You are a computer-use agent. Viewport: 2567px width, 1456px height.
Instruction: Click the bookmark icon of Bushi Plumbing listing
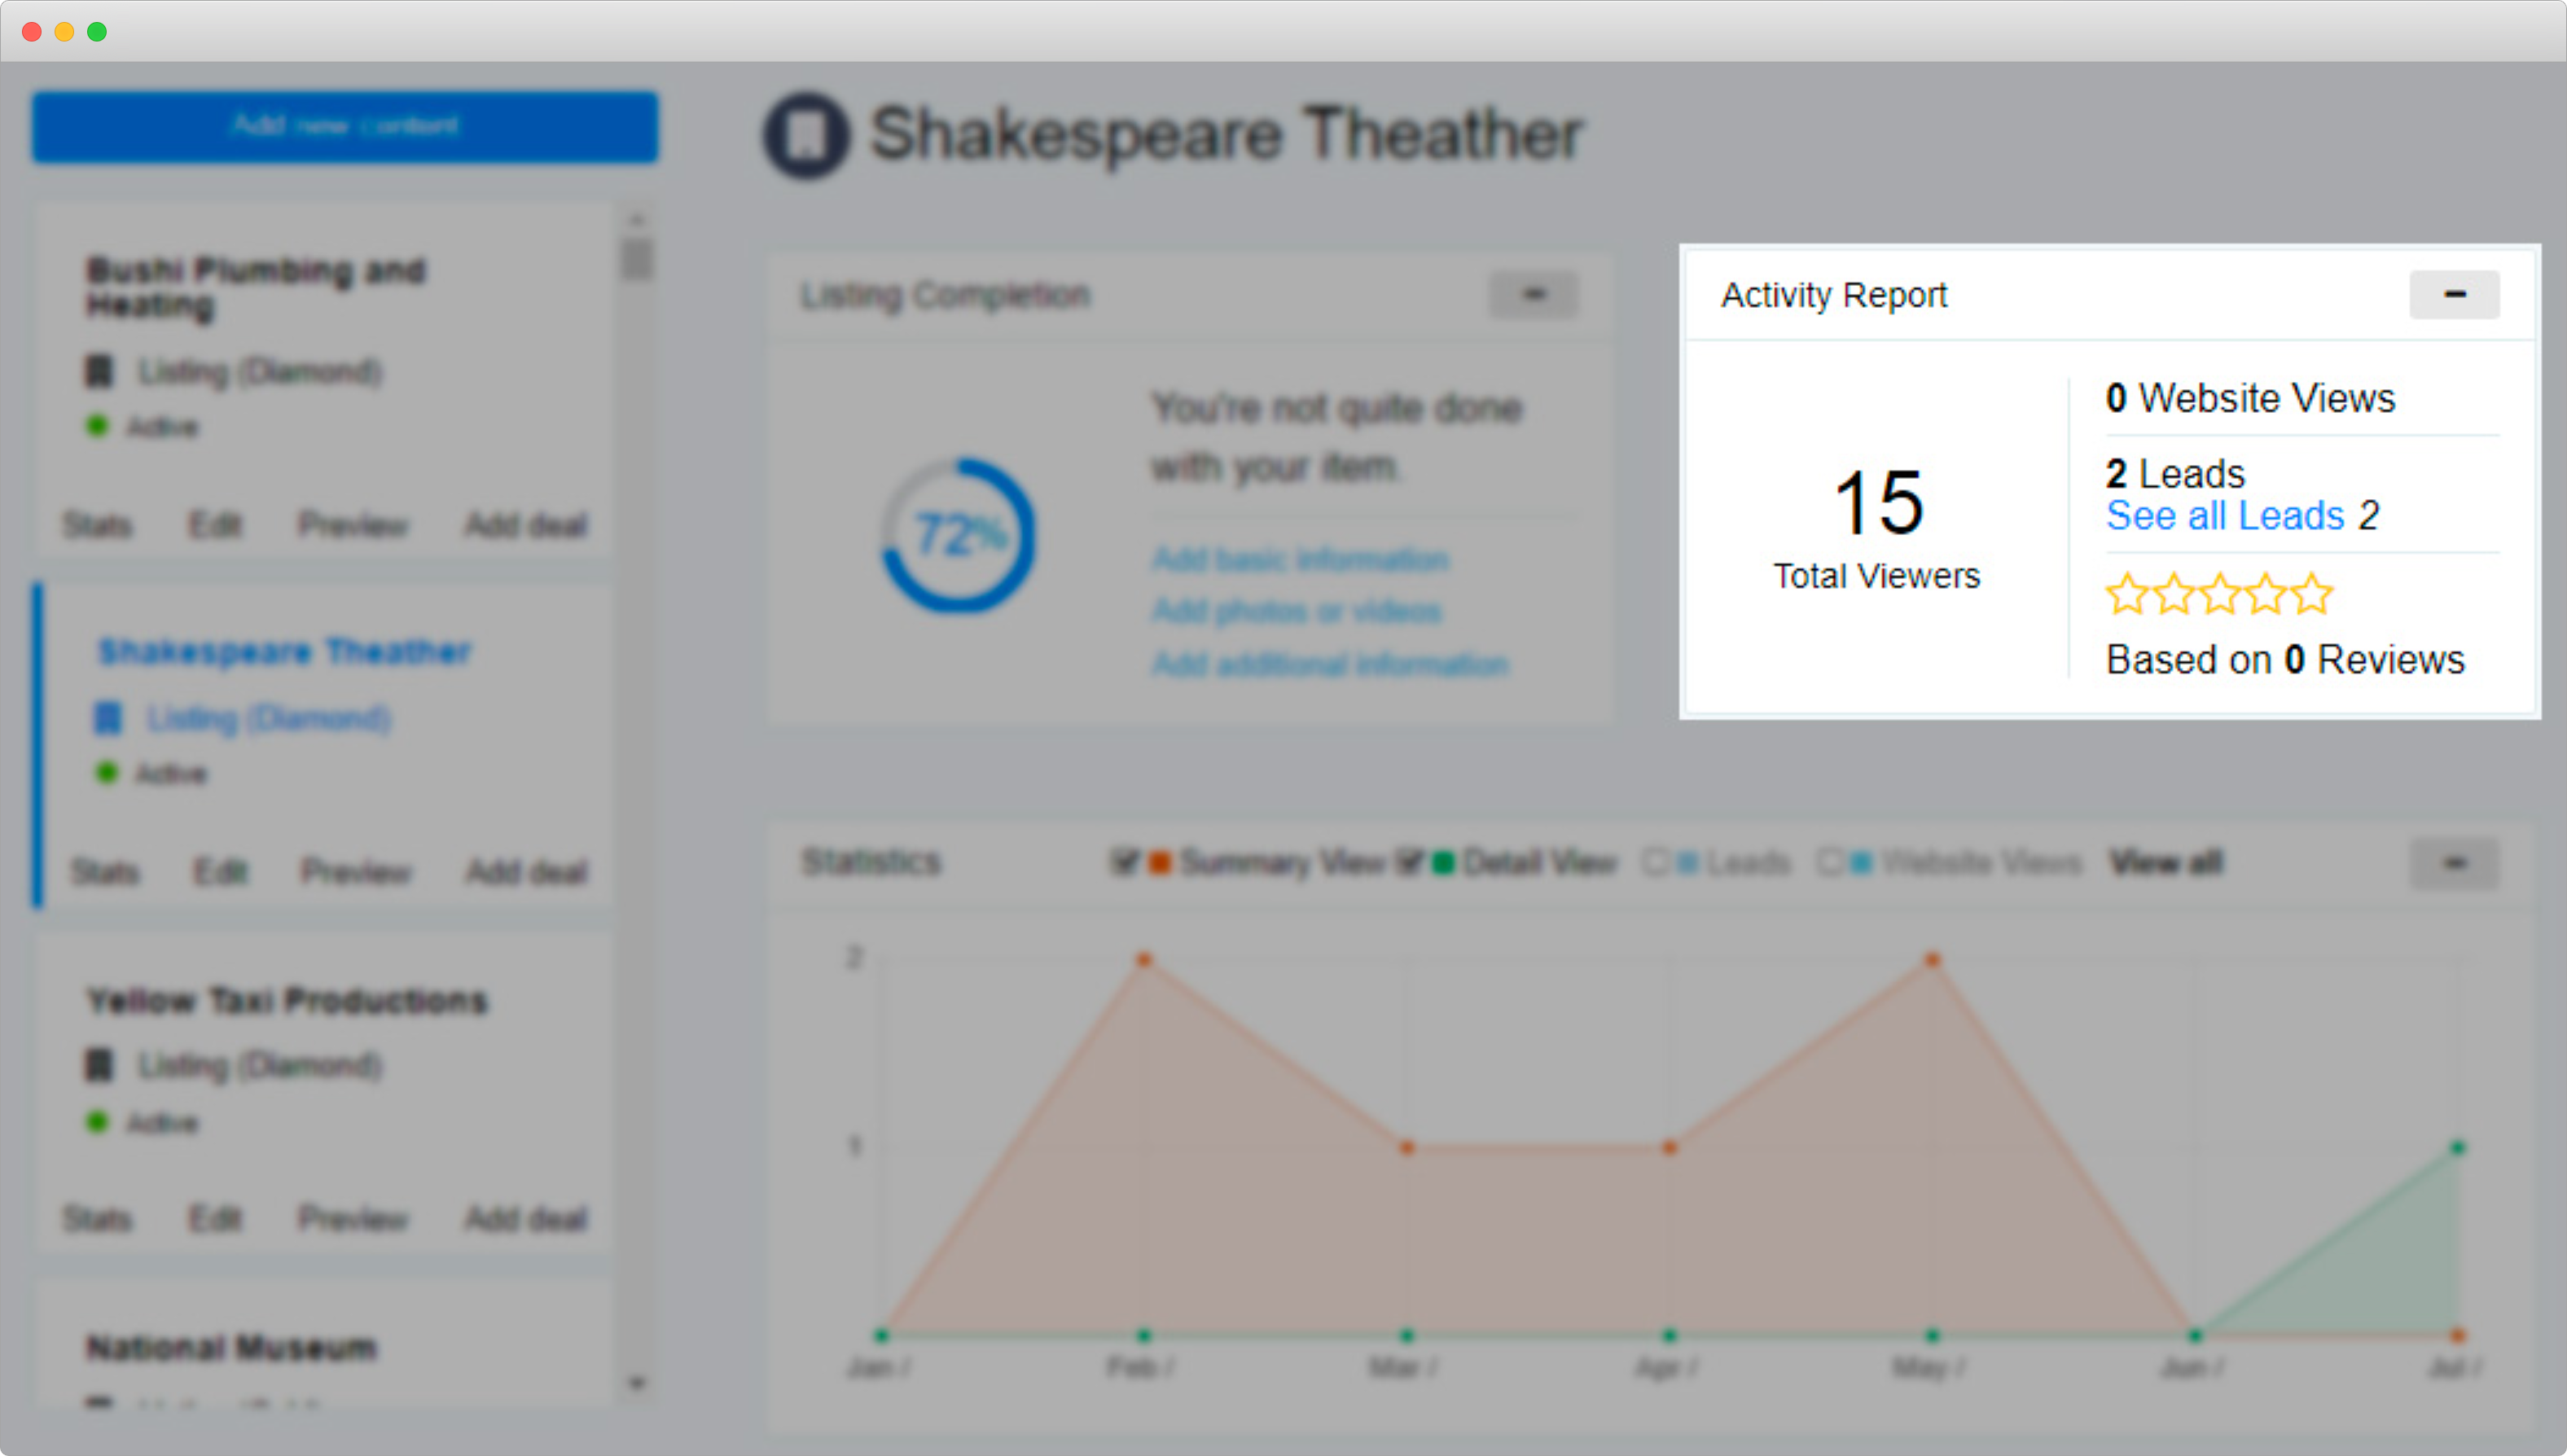tap(99, 371)
